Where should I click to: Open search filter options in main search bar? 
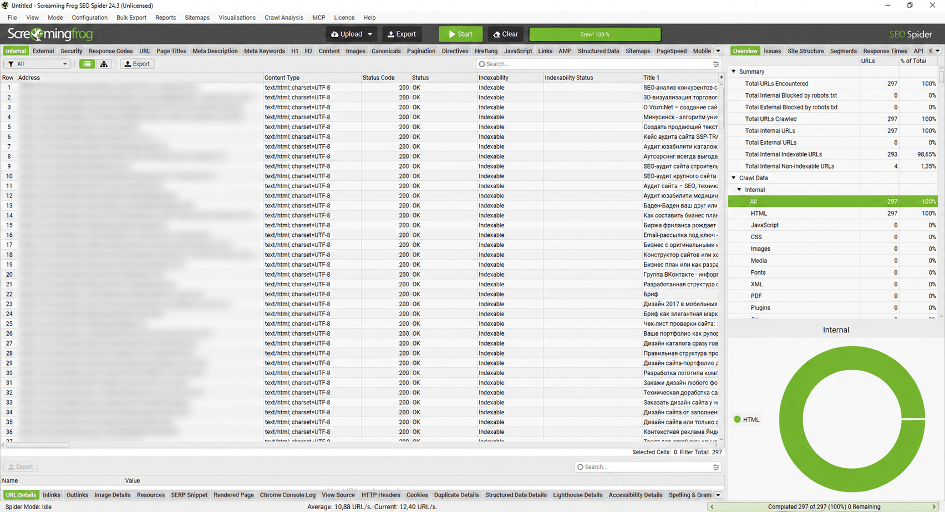[716, 64]
